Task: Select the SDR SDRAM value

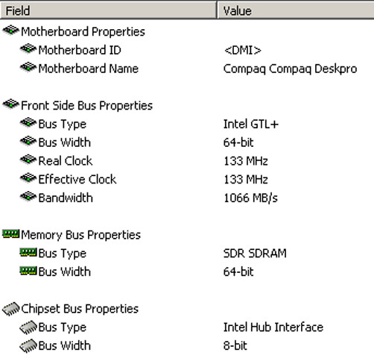Action: click(255, 254)
